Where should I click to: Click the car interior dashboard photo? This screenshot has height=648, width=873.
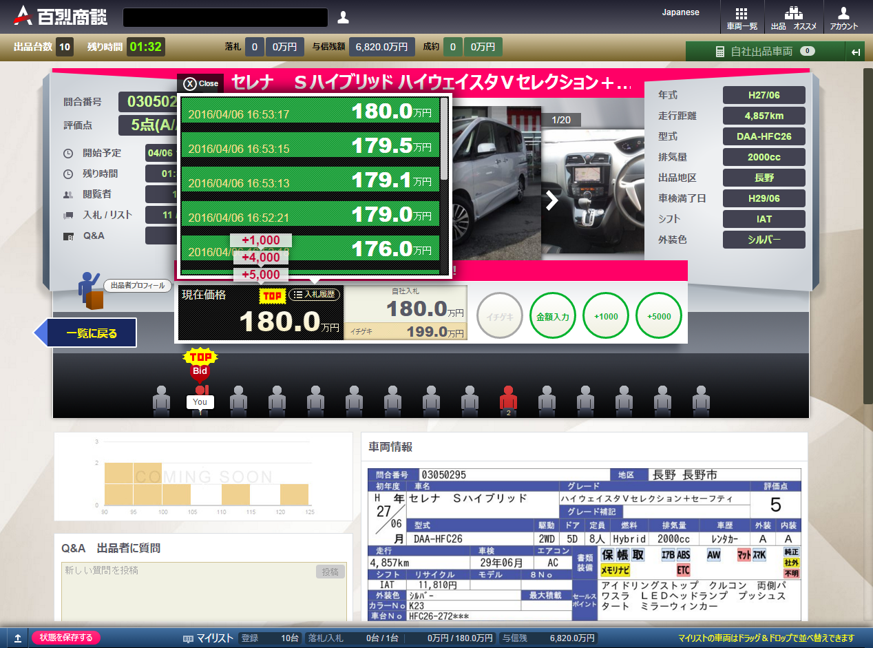coord(593,191)
